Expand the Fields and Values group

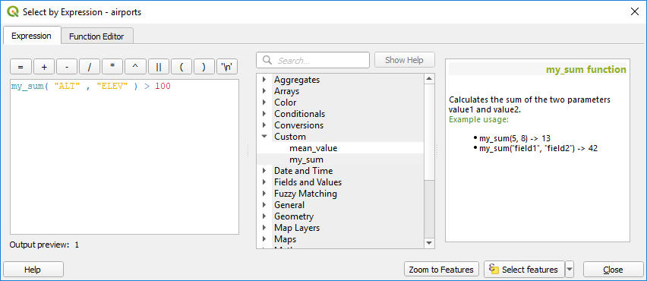264,182
